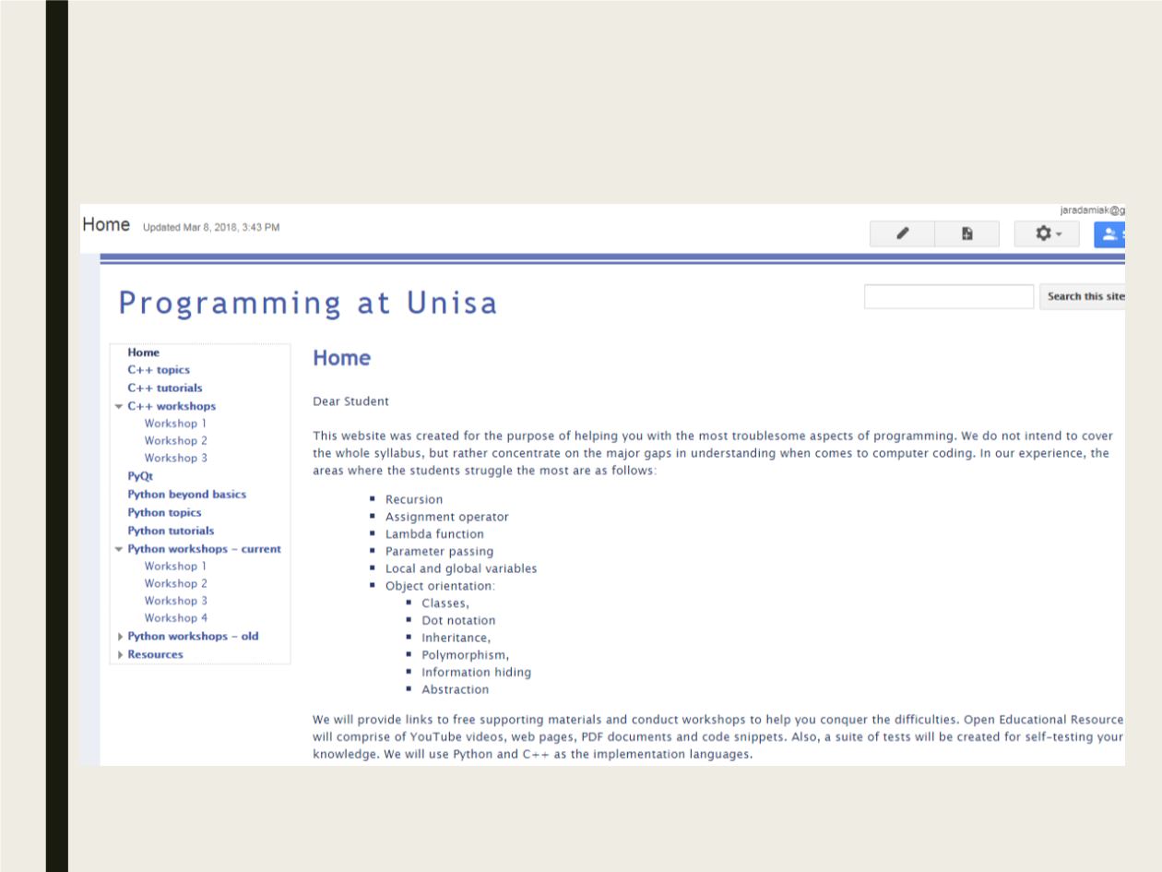Click the "Updated Mar 8, 2018, 3:43 PM" text
Image resolution: width=1162 pixels, height=872 pixels.
211,228
